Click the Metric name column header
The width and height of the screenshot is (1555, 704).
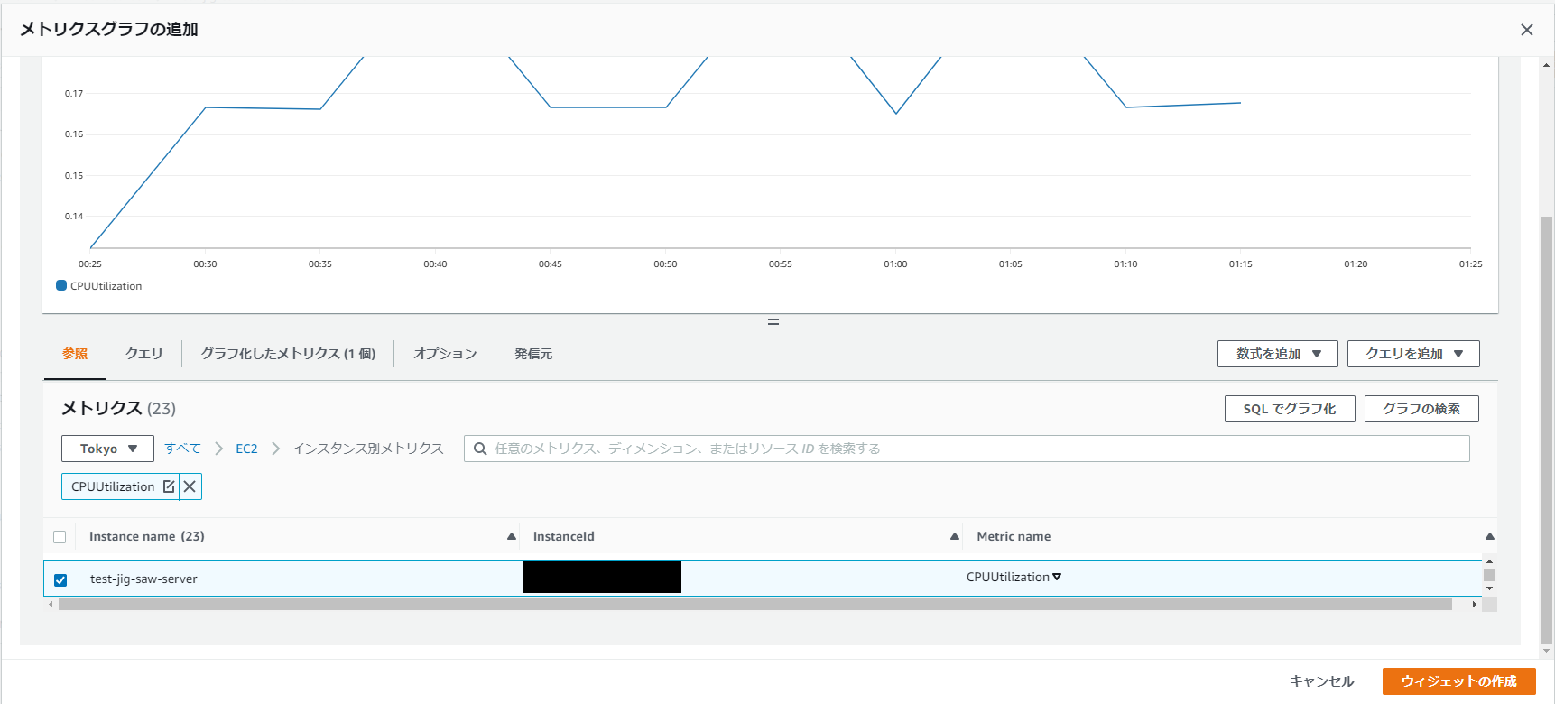click(x=1014, y=536)
